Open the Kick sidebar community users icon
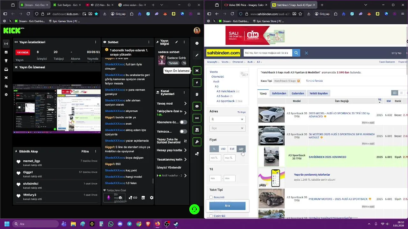This screenshot has height=229, width=408. 6,86
